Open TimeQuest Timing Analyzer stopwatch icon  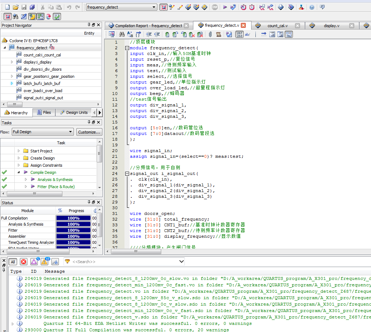pyautogui.click(x=252, y=7)
